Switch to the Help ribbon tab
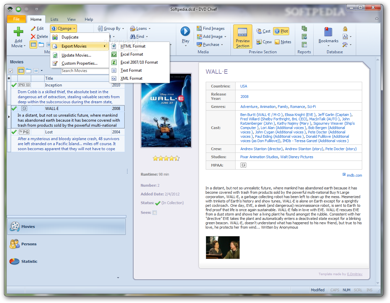Image resolution: width=390 pixels, height=303 pixels. point(89,19)
